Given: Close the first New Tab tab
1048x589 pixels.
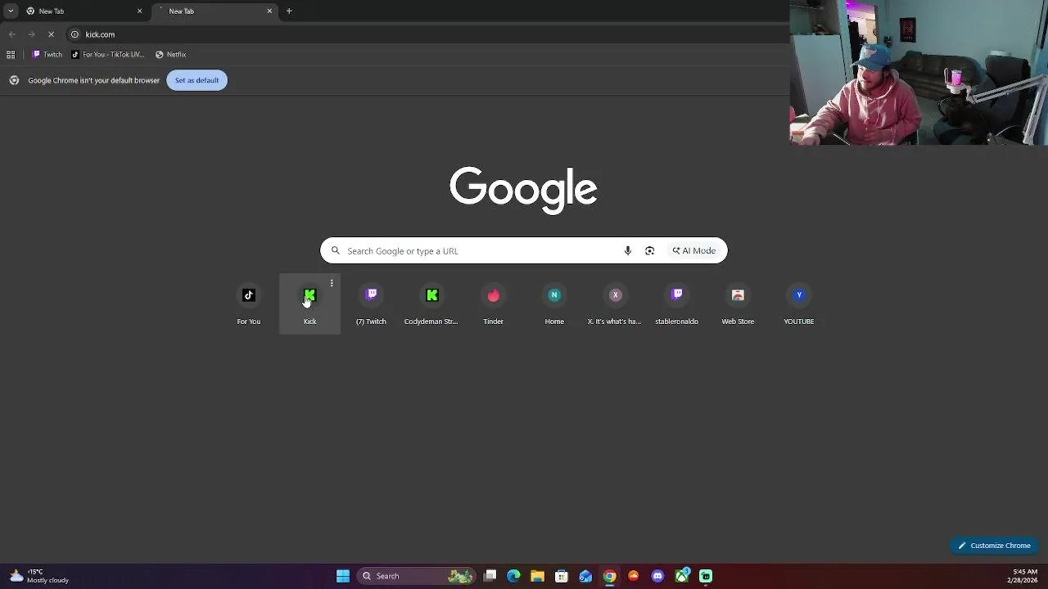Looking at the screenshot, I should 139,11.
